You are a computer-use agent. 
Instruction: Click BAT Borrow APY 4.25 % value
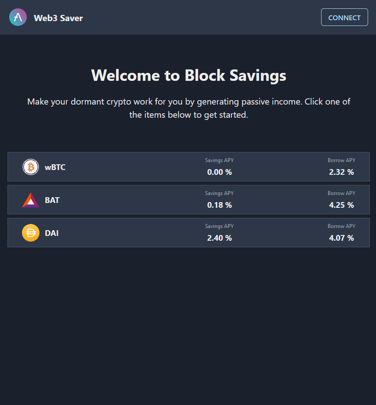[341, 205]
